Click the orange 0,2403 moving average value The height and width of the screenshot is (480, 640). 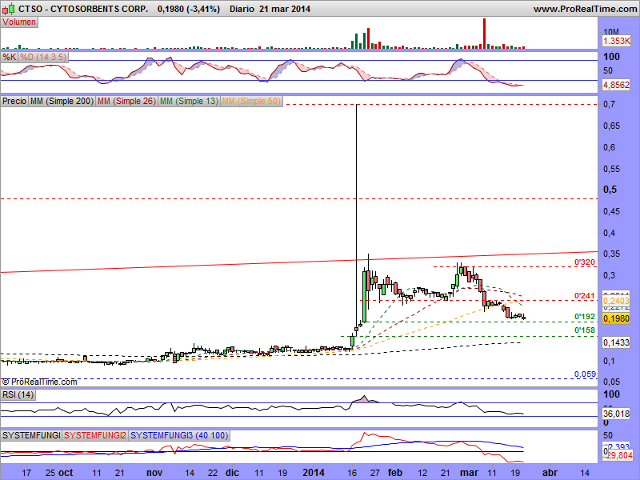click(x=616, y=301)
